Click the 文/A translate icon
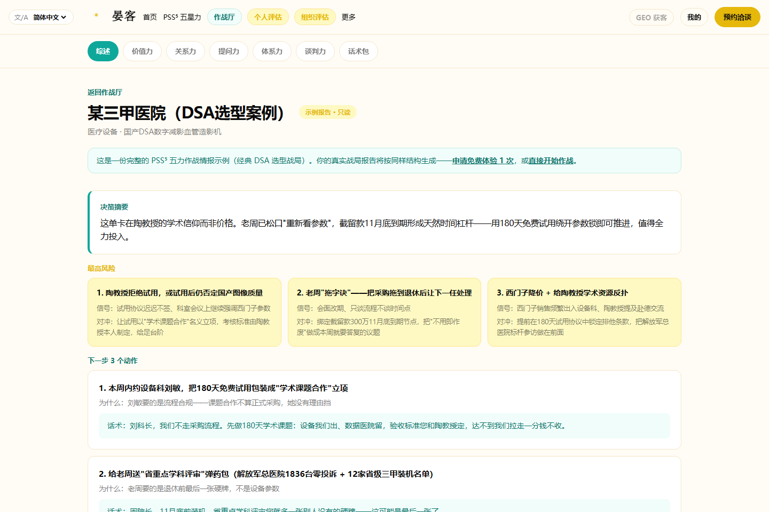The image size is (769, 512). 21,18
